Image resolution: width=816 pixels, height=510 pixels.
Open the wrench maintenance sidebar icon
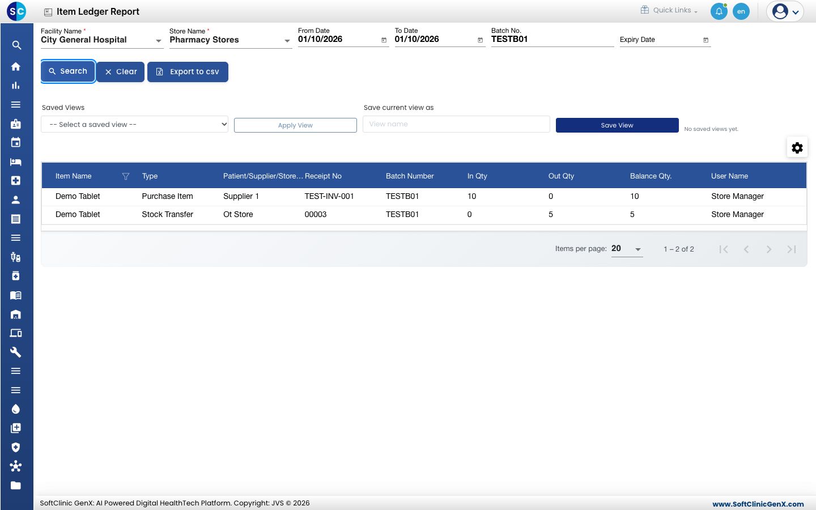click(16, 352)
